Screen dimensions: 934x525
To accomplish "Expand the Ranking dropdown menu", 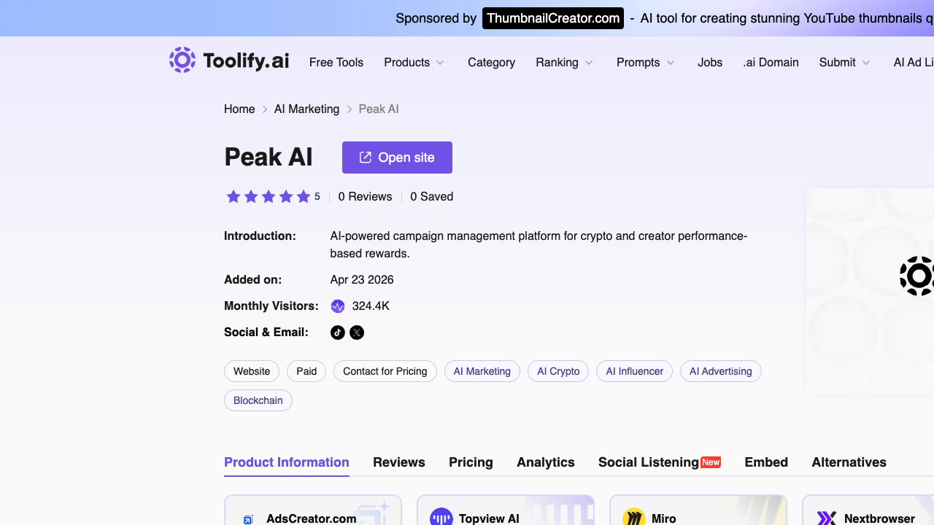I will [x=565, y=63].
